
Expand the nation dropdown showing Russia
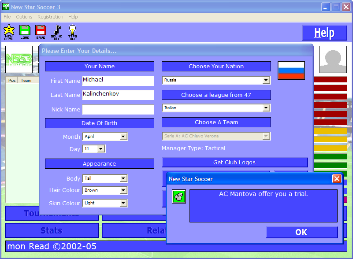(266, 81)
